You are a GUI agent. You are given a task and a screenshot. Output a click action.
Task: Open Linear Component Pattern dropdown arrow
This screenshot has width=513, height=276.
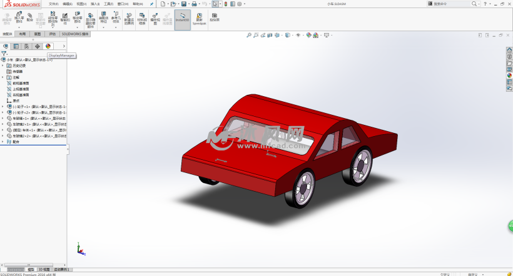click(x=53, y=27)
